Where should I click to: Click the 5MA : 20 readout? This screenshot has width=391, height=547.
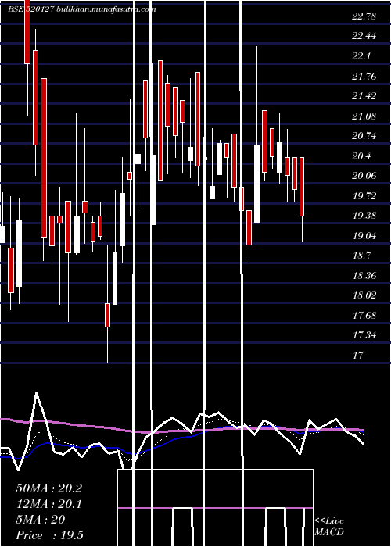tap(41, 520)
